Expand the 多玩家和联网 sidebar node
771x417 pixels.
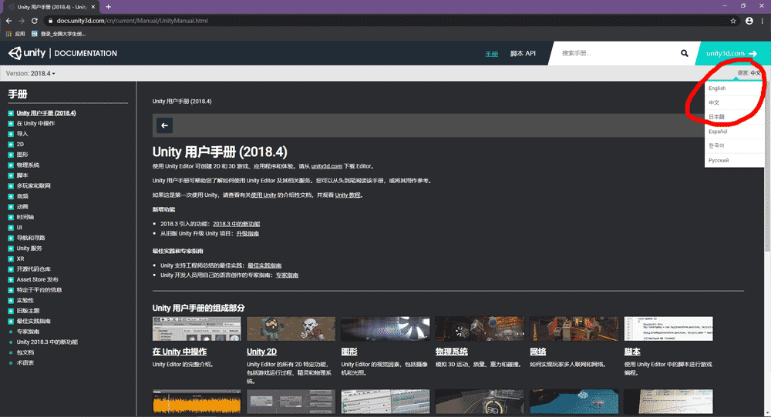pyautogui.click(x=11, y=186)
